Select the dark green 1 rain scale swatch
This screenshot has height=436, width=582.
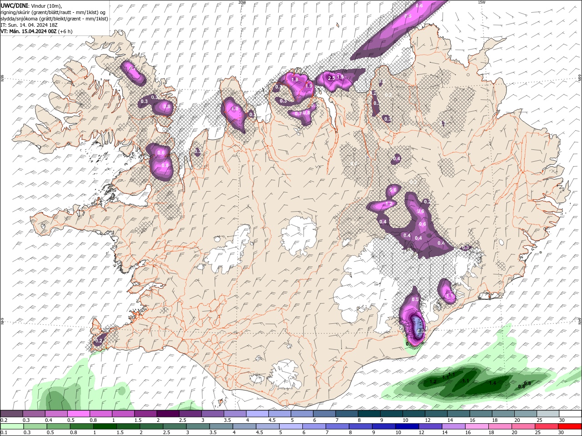tap(105, 426)
